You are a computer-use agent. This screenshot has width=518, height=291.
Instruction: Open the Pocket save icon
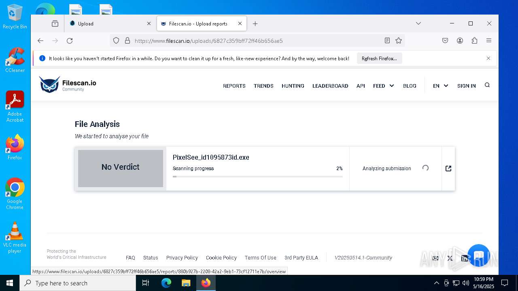click(x=445, y=40)
